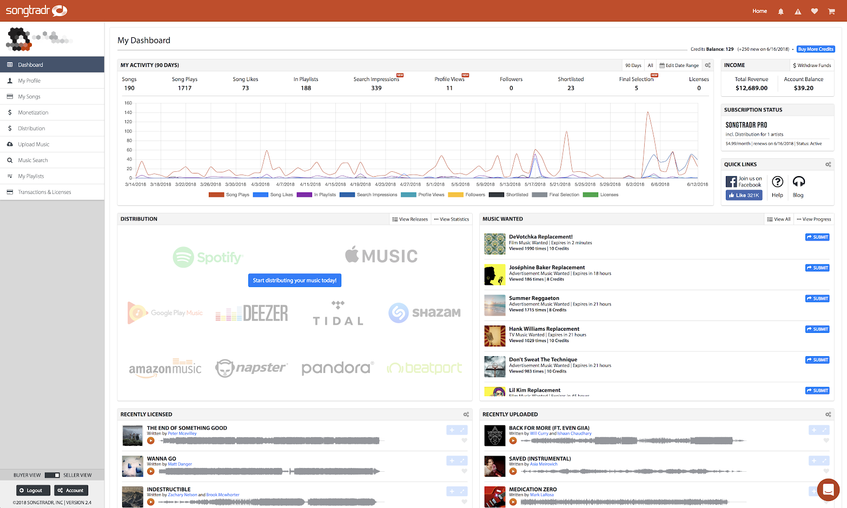Click the Napster logo
The image size is (847, 508).
[252, 368]
